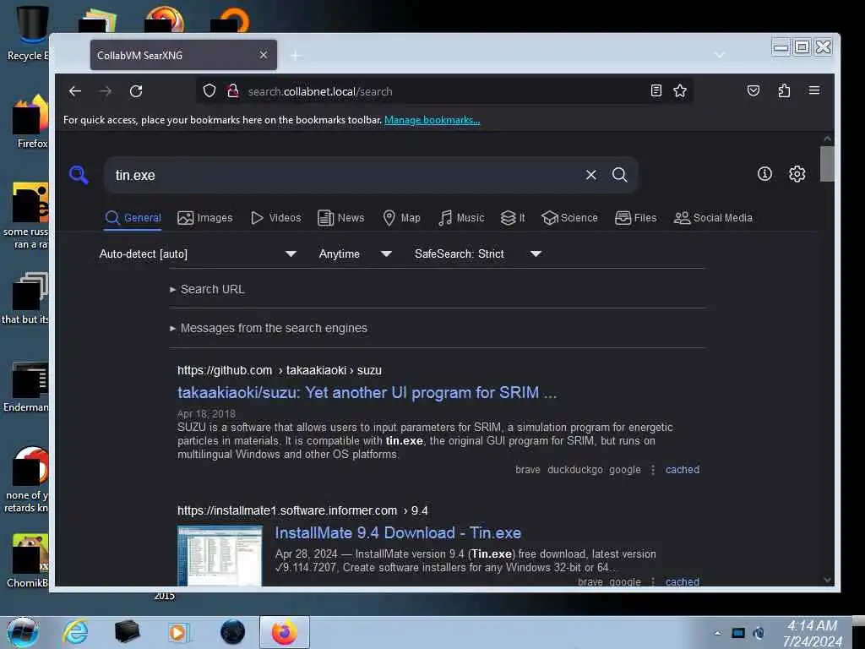Switch to the News category
This screenshot has height=649, width=865.
(x=341, y=218)
